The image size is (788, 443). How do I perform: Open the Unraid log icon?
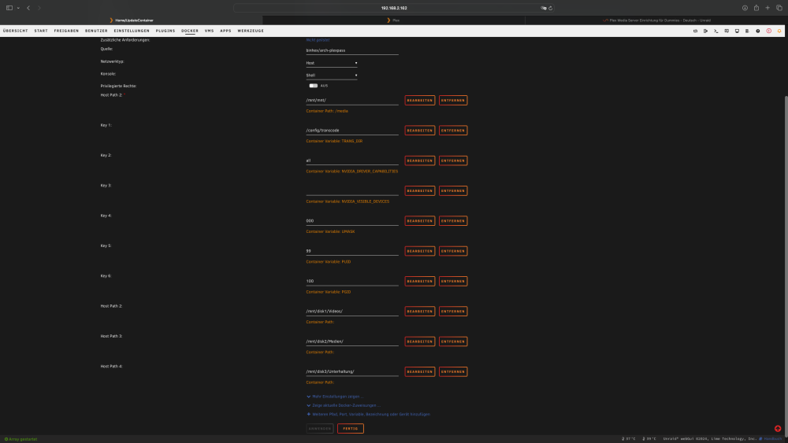pos(747,31)
